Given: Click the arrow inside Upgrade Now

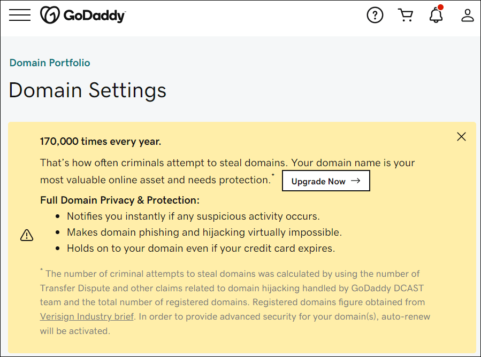Looking at the screenshot, I should [x=356, y=181].
